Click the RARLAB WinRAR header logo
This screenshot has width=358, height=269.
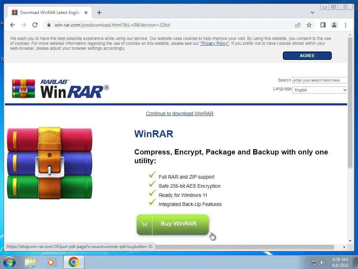coord(60,89)
